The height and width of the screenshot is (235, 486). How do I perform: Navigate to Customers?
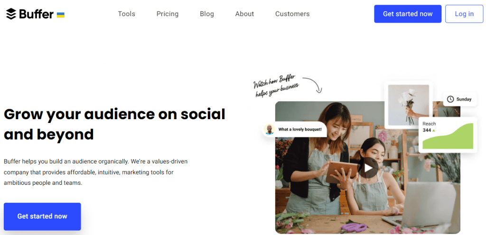[292, 14]
